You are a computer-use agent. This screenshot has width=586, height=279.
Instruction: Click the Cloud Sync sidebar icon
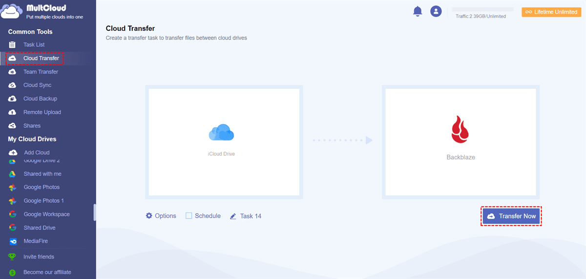[13, 85]
